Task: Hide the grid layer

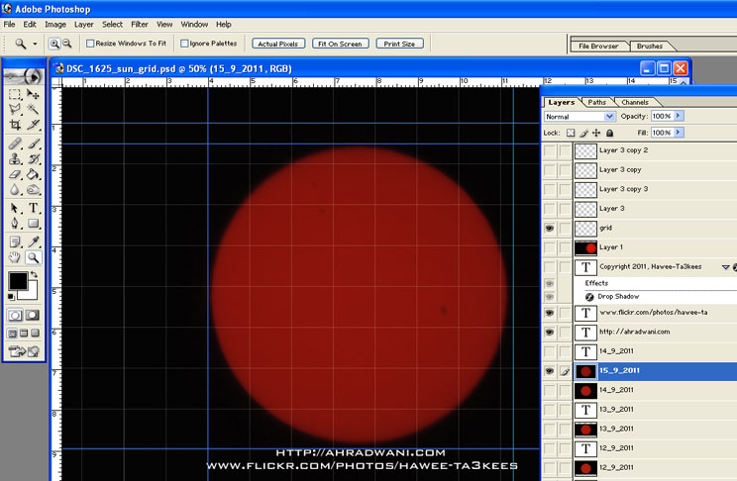Action: 549,228
